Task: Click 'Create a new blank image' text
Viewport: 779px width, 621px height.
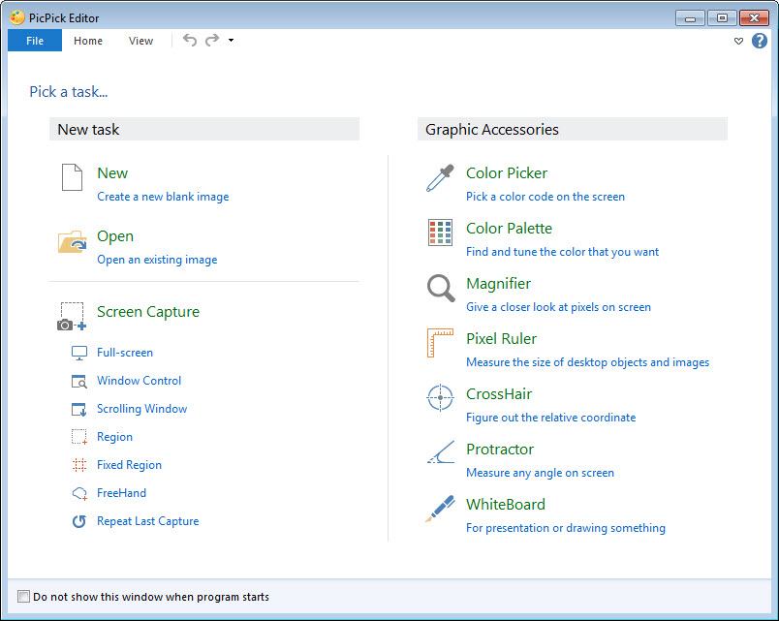Action: click(x=163, y=197)
